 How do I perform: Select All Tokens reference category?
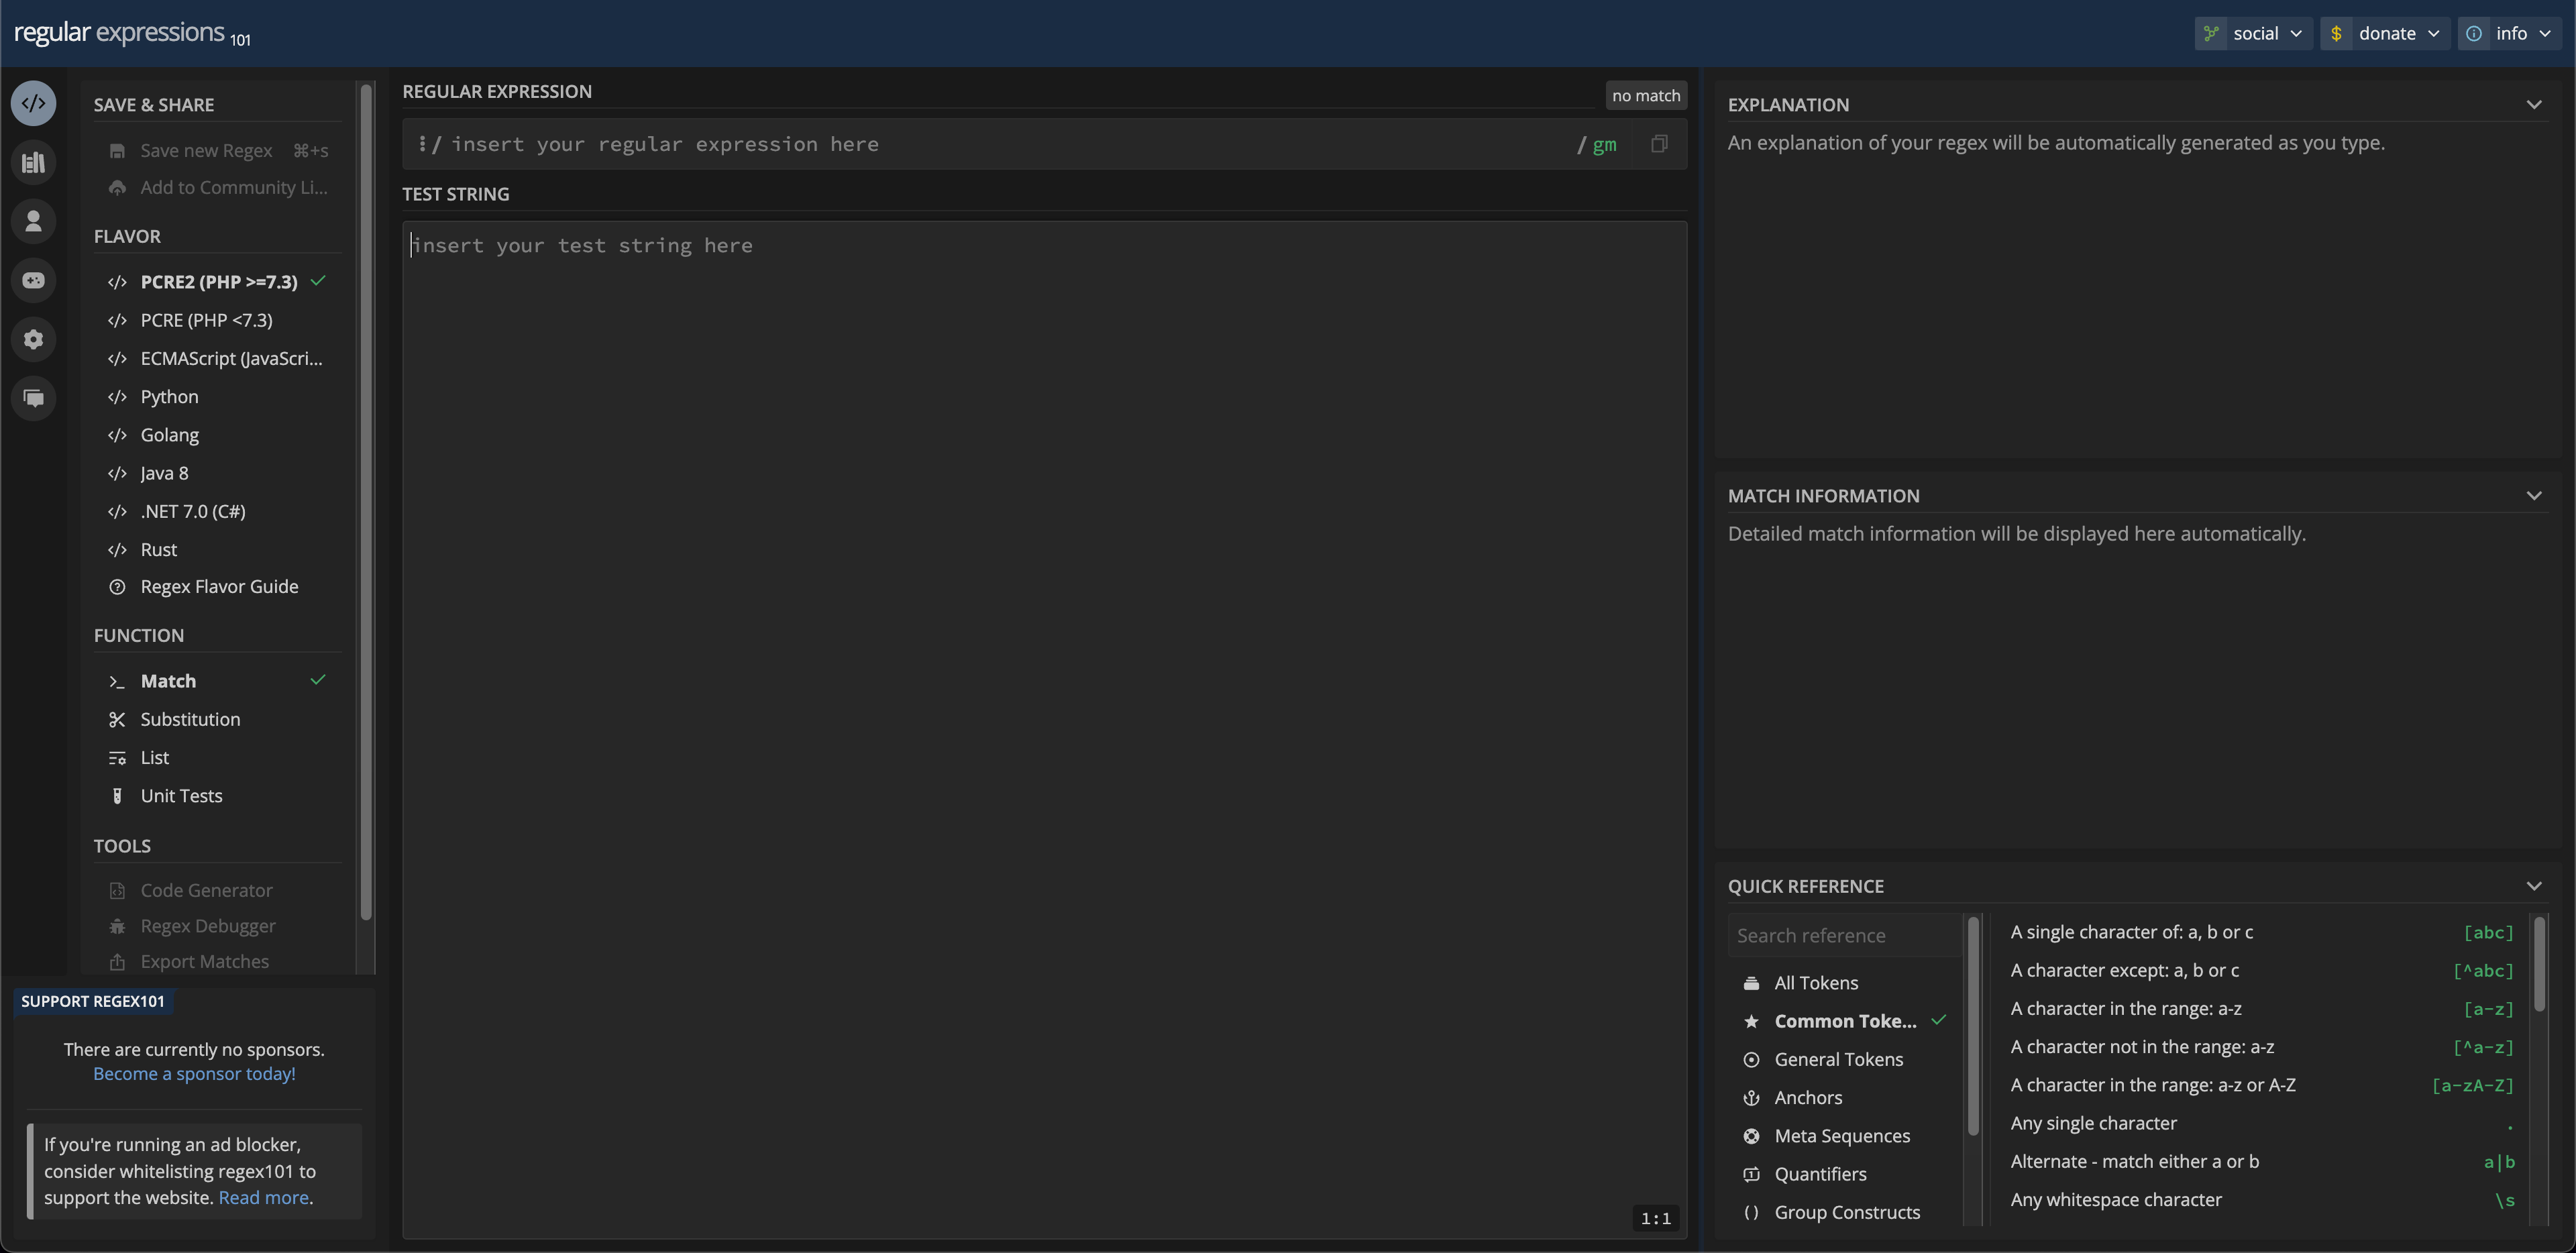pos(1815,983)
